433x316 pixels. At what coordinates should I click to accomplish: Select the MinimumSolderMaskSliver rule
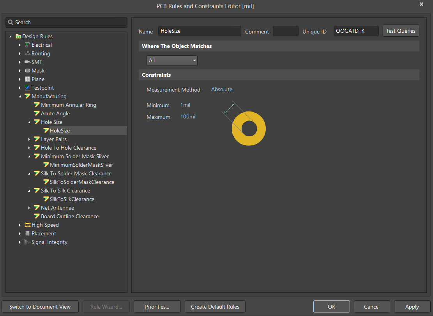[x=81, y=165]
